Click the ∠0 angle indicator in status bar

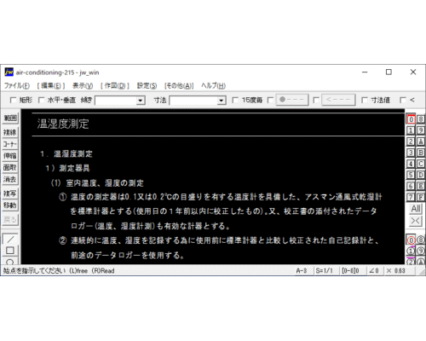tap(373, 271)
